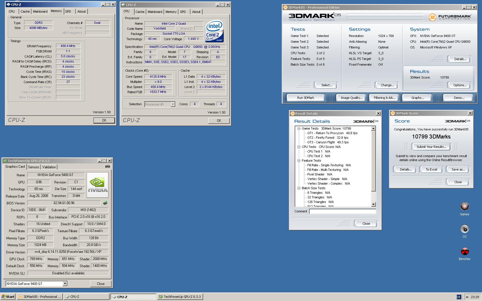
Task: Click the Intel Core 2 Quad logo
Action: click(x=215, y=31)
